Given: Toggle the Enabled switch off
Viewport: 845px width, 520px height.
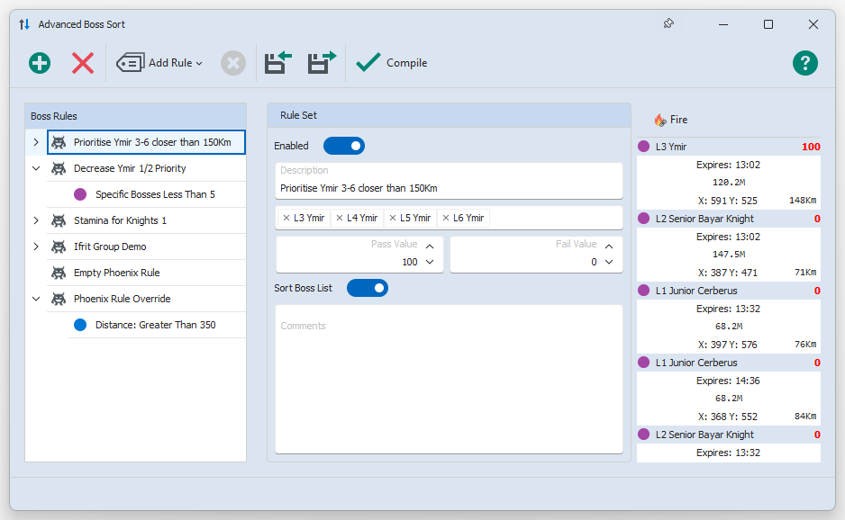Looking at the screenshot, I should click(x=344, y=146).
